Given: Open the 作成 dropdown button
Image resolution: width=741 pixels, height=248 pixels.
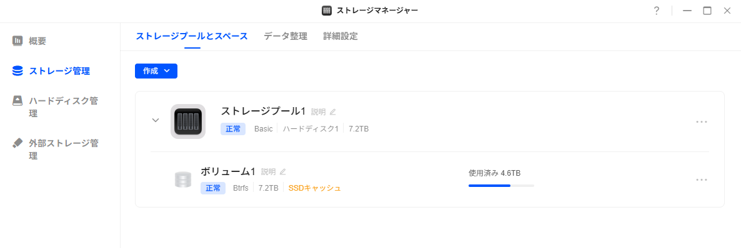Looking at the screenshot, I should (156, 70).
